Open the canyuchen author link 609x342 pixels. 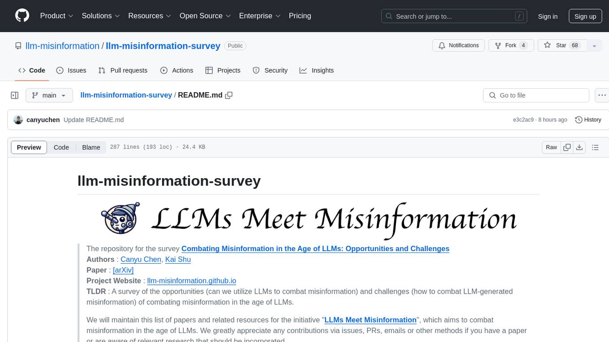(x=43, y=120)
